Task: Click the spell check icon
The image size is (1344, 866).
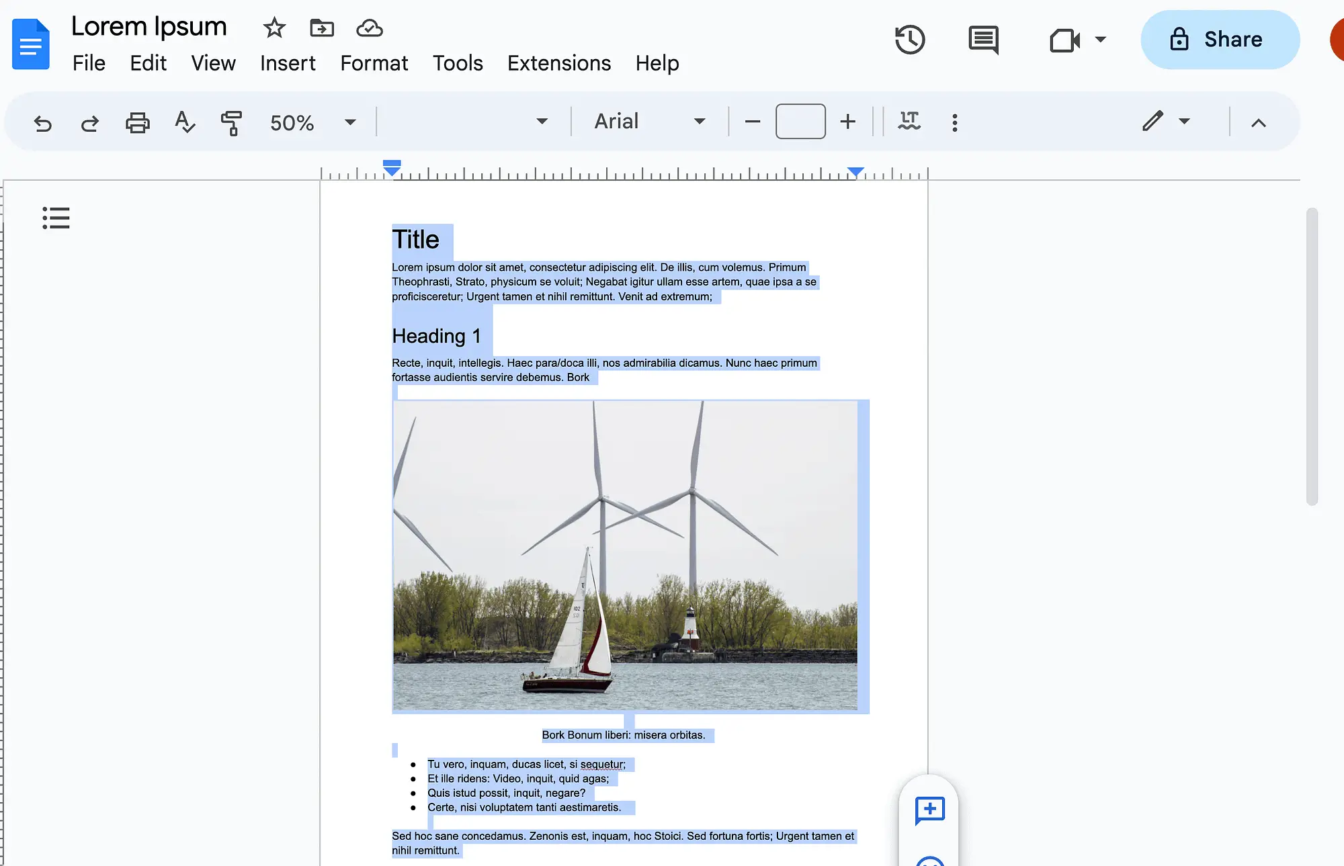Action: pyautogui.click(x=184, y=122)
